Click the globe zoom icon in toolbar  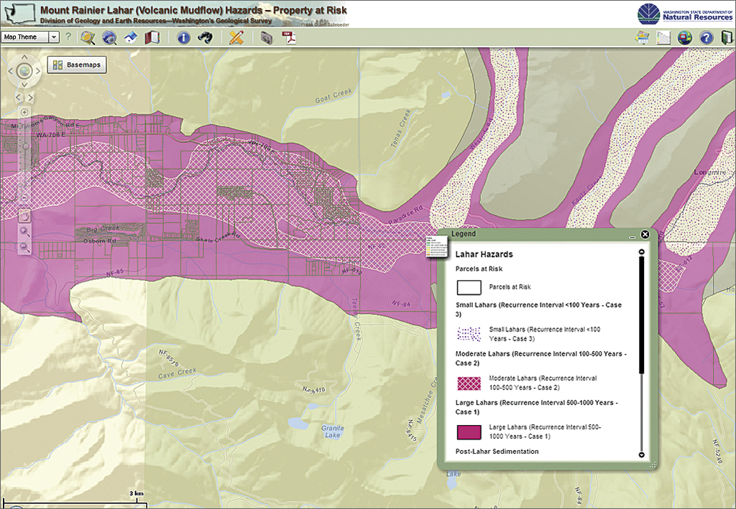point(110,38)
